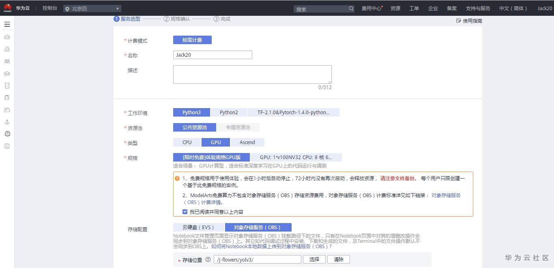Click the 存储位置 path input field
The image size is (554, 268).
(x=258, y=259)
